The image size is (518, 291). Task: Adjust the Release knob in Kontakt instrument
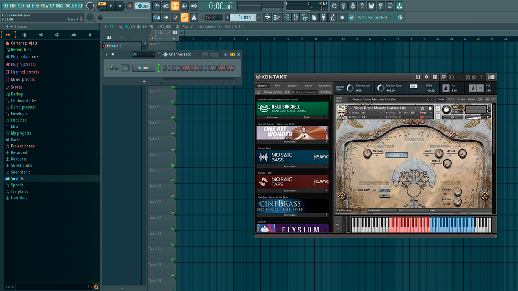point(458,192)
